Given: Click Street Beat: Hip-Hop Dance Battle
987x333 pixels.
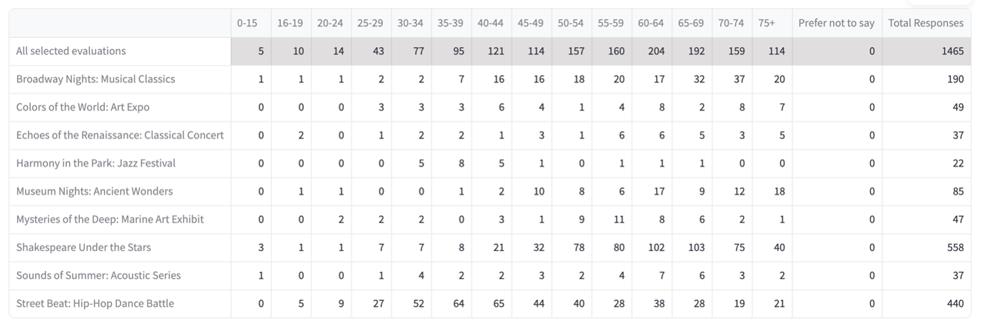Looking at the screenshot, I should click(95, 304).
